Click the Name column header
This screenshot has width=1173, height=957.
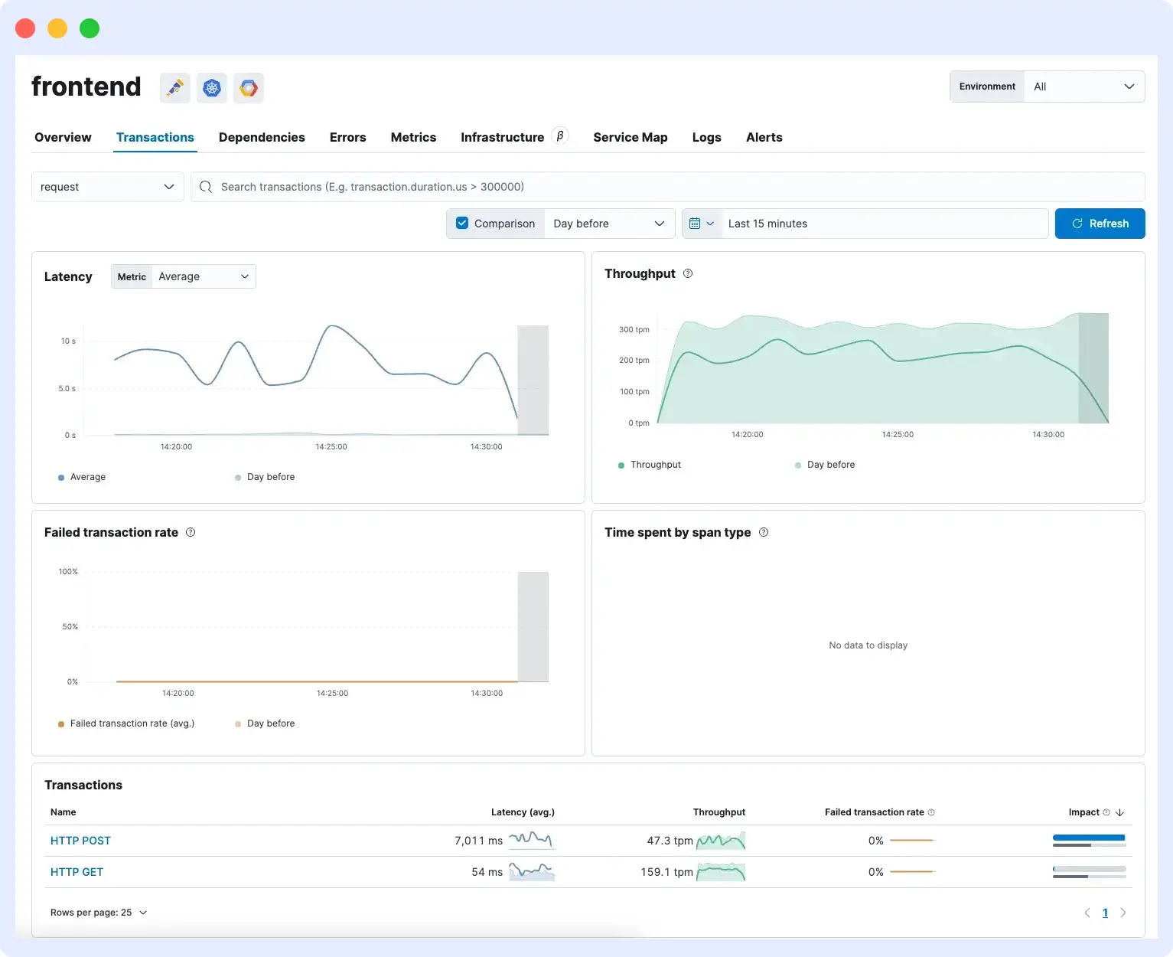[x=64, y=812]
